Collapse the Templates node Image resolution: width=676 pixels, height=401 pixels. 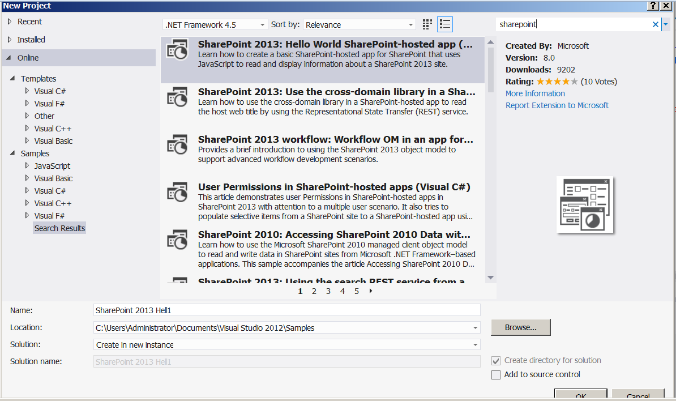click(x=12, y=79)
